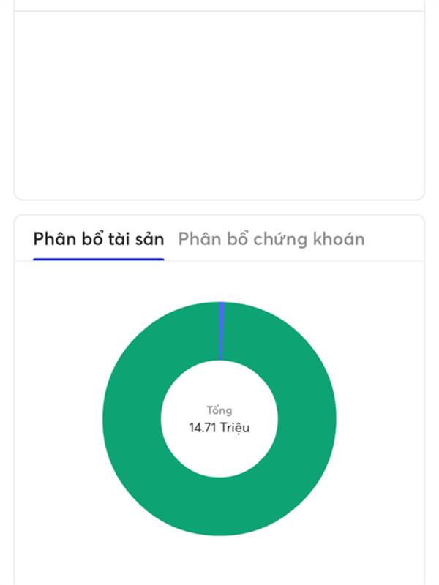Click the word 'Phân' in the active tab

click(55, 239)
